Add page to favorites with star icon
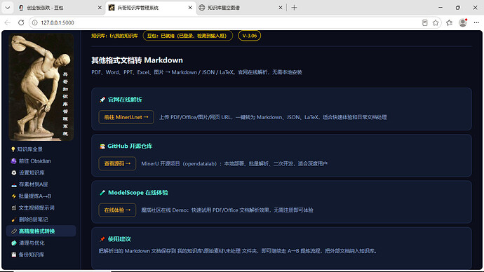This screenshot has width=484, height=272. (x=436, y=22)
